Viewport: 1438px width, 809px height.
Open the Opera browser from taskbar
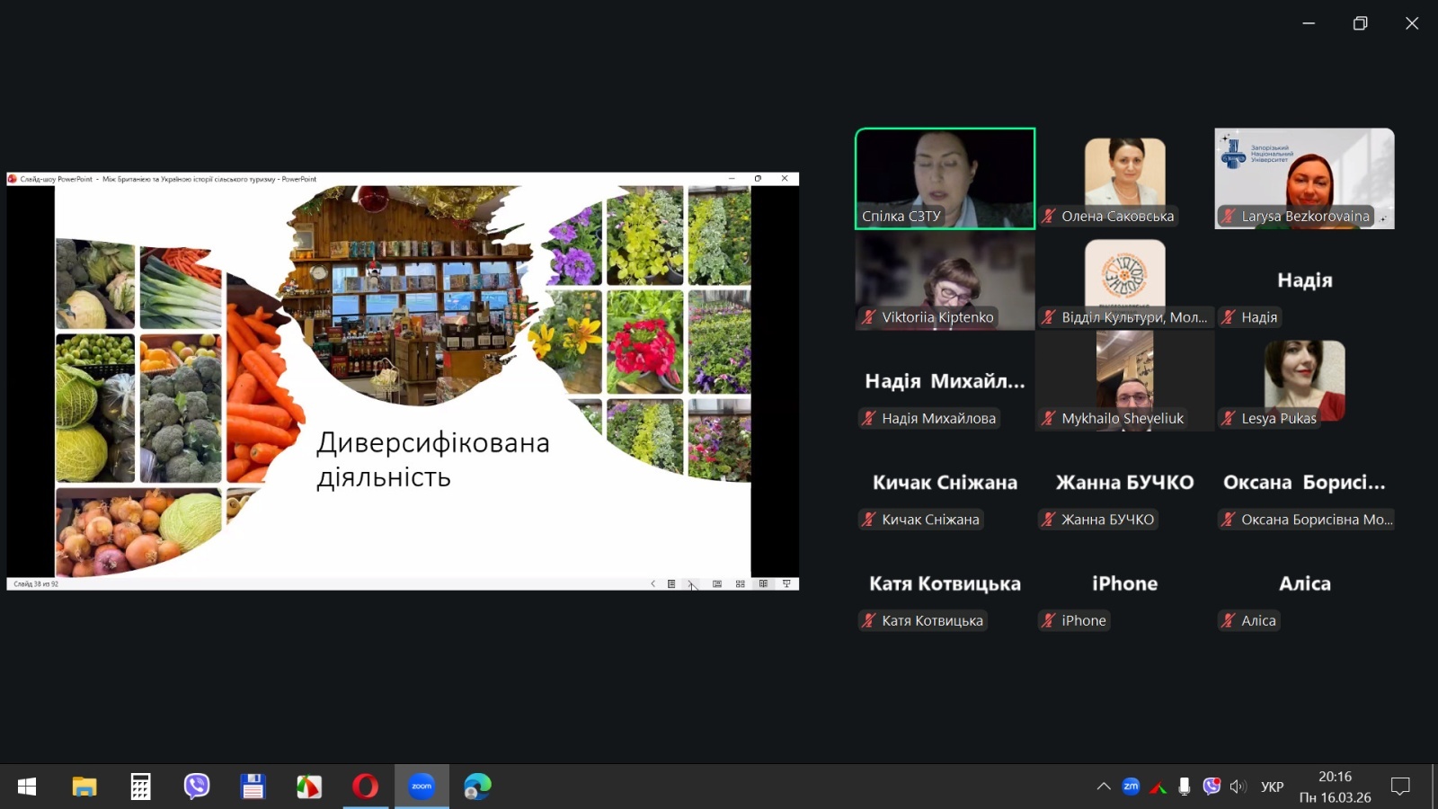[x=365, y=787]
